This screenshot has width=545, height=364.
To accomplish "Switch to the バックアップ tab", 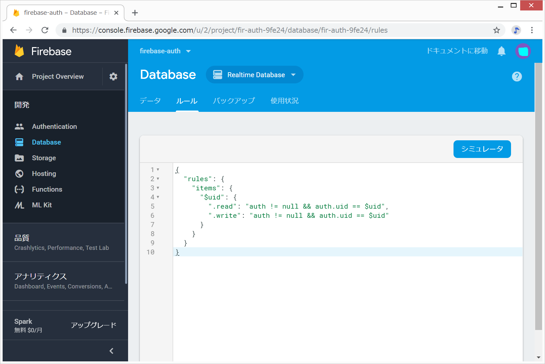I will coord(234,101).
